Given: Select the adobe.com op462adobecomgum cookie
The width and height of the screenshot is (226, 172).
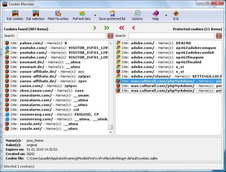Looking at the screenshot, I should (169, 48).
